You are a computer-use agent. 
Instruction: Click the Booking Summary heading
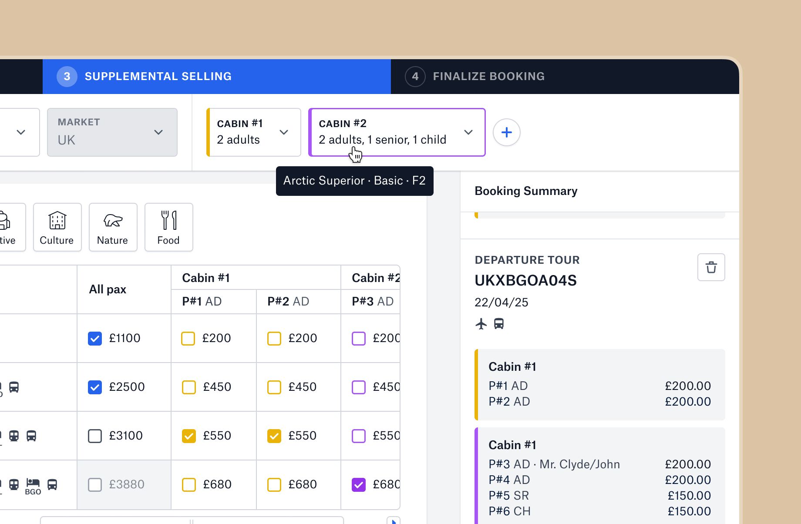pos(526,191)
